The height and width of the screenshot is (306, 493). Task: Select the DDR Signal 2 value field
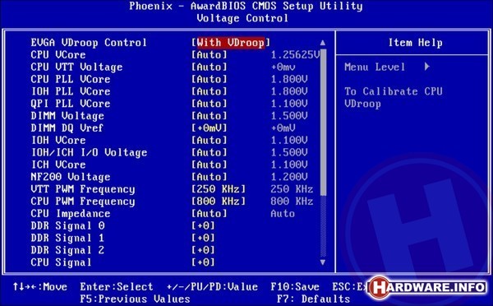click(203, 250)
